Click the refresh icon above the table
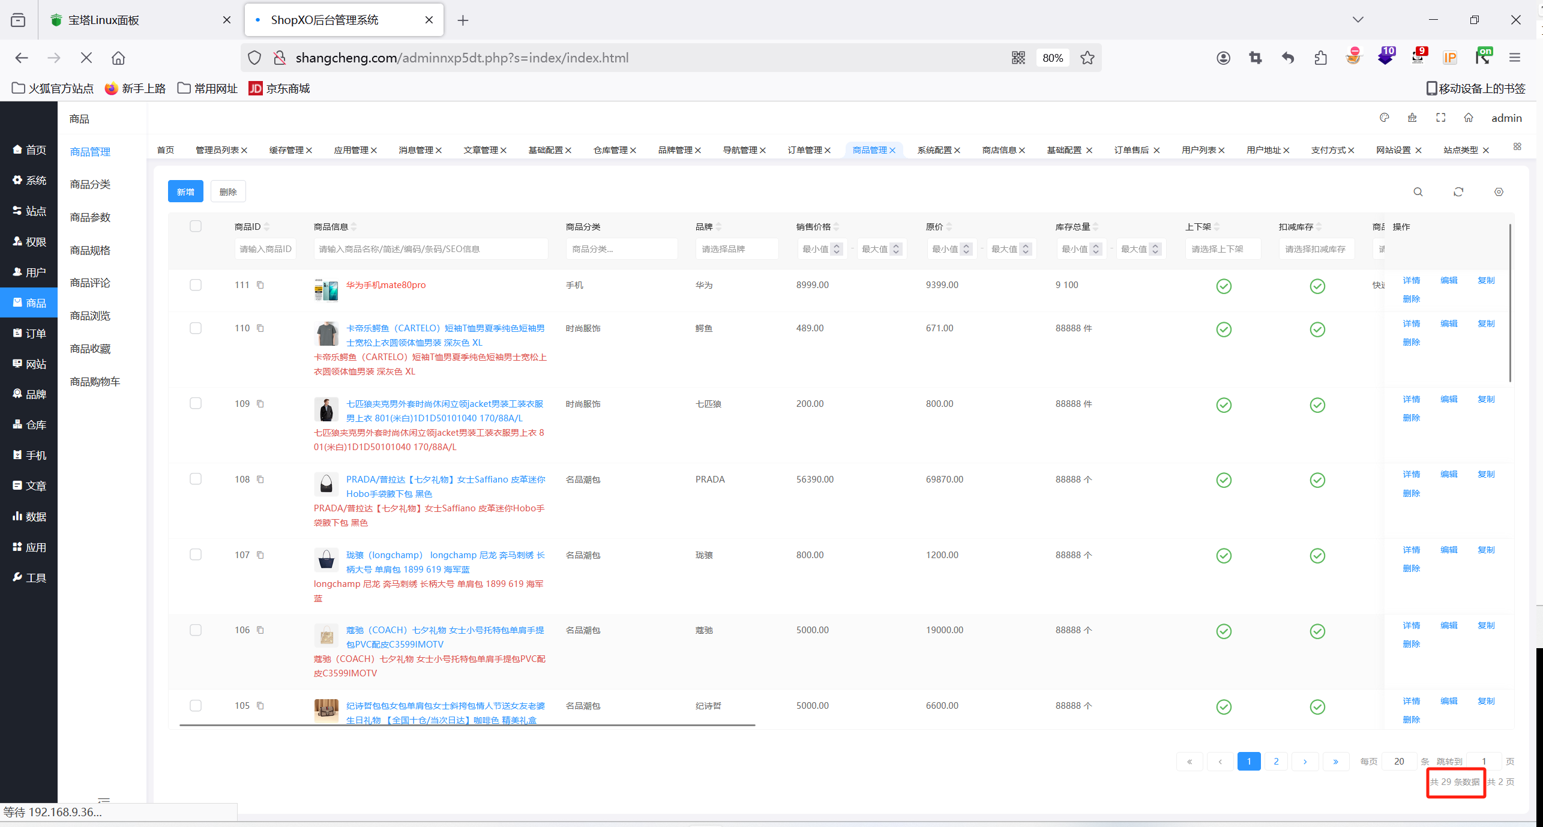 1458,192
